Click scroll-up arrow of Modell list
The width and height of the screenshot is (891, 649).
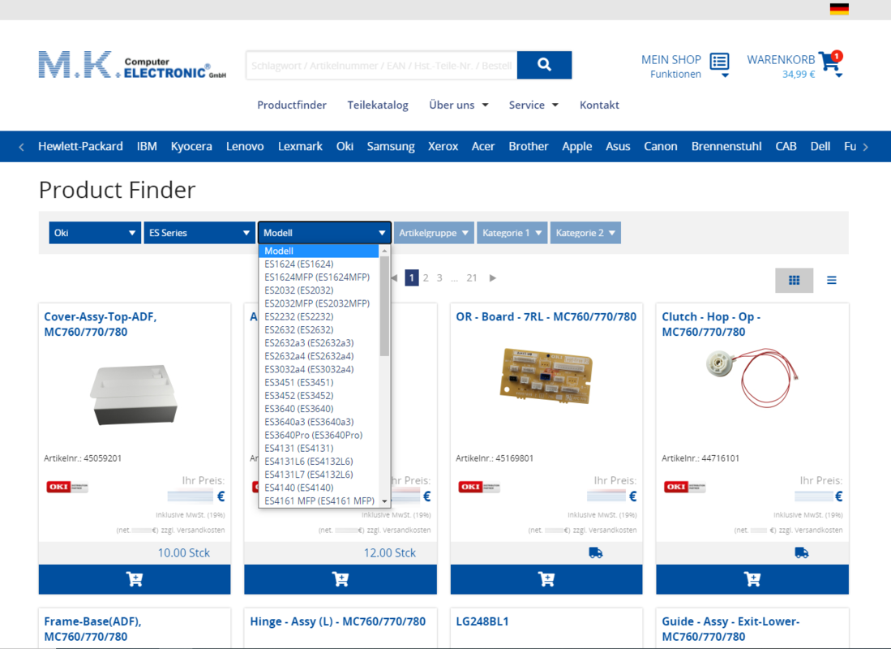click(x=385, y=251)
